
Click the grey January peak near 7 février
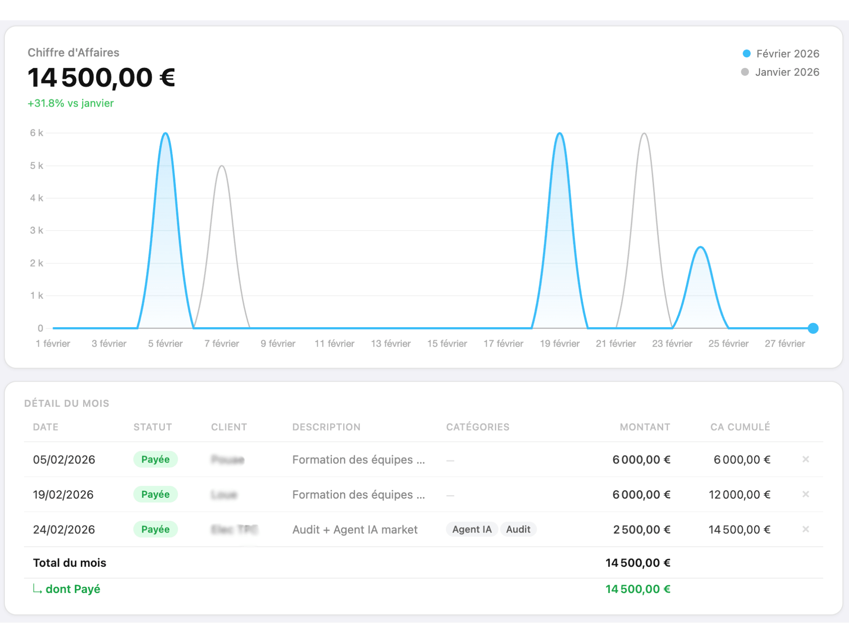point(222,166)
